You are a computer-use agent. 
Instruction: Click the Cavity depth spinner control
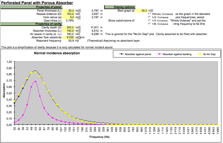click(x=79, y=27)
